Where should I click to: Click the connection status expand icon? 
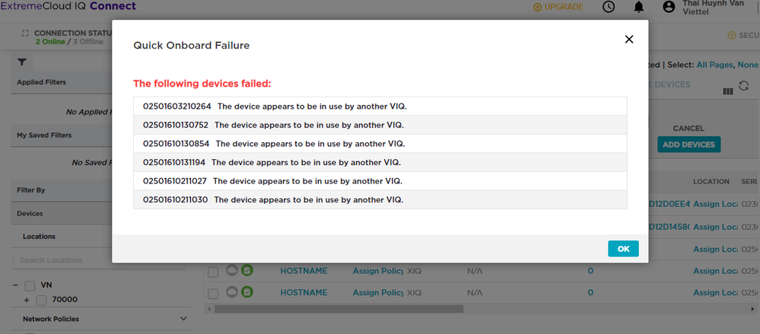coord(25,33)
